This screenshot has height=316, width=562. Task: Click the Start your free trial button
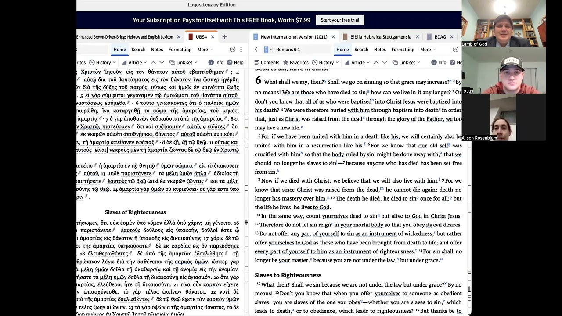pyautogui.click(x=340, y=20)
